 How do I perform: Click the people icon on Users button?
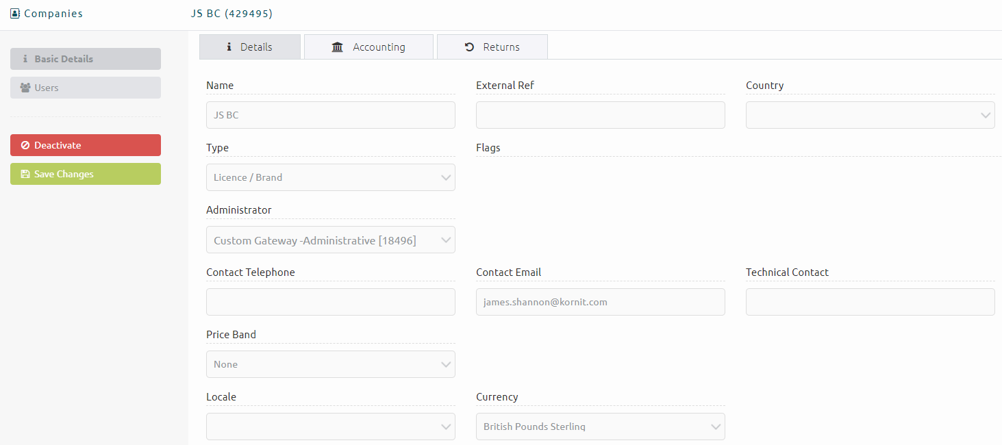click(25, 88)
